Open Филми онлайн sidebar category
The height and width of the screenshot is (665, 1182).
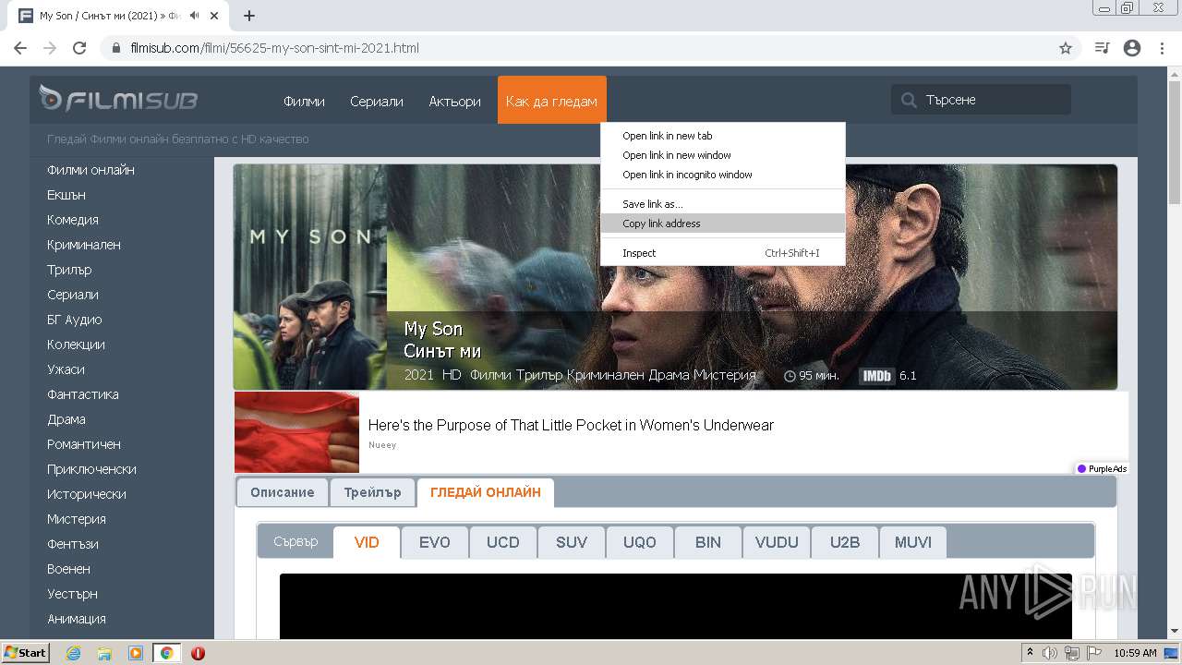point(90,170)
